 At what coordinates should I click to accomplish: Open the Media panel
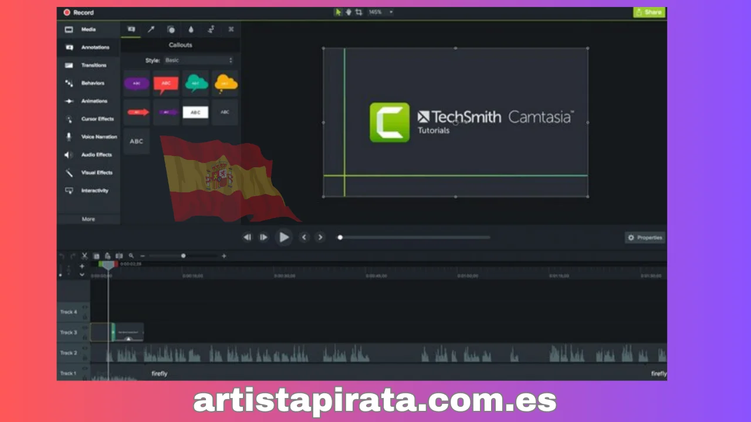(89, 29)
